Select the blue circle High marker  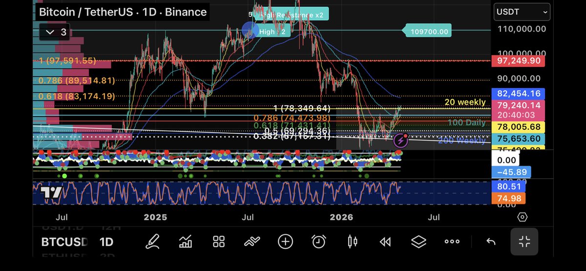pyautogui.click(x=251, y=31)
